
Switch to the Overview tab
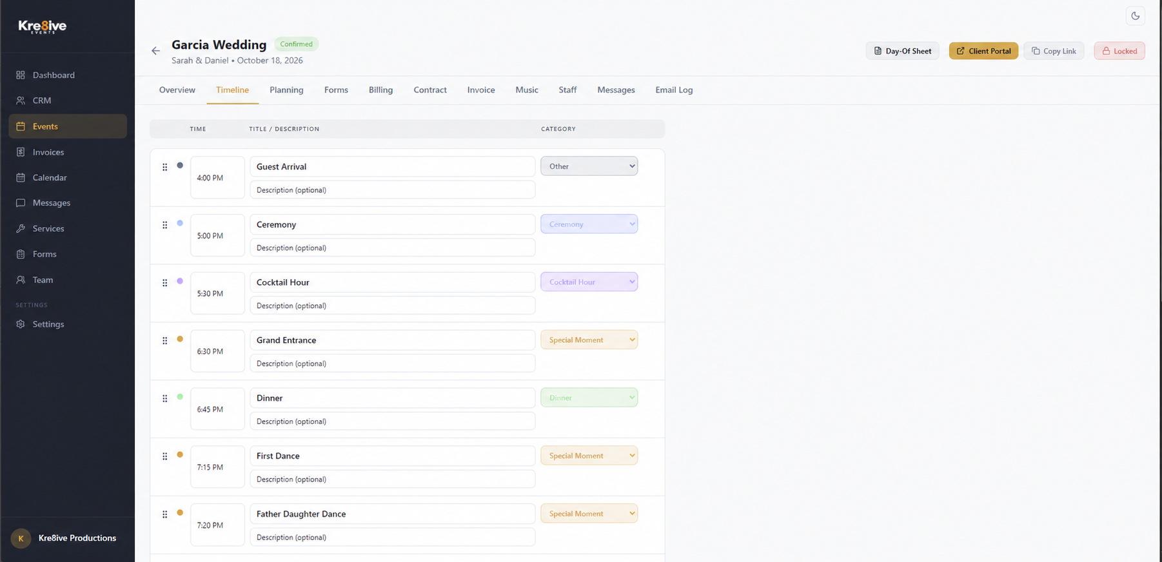(177, 90)
